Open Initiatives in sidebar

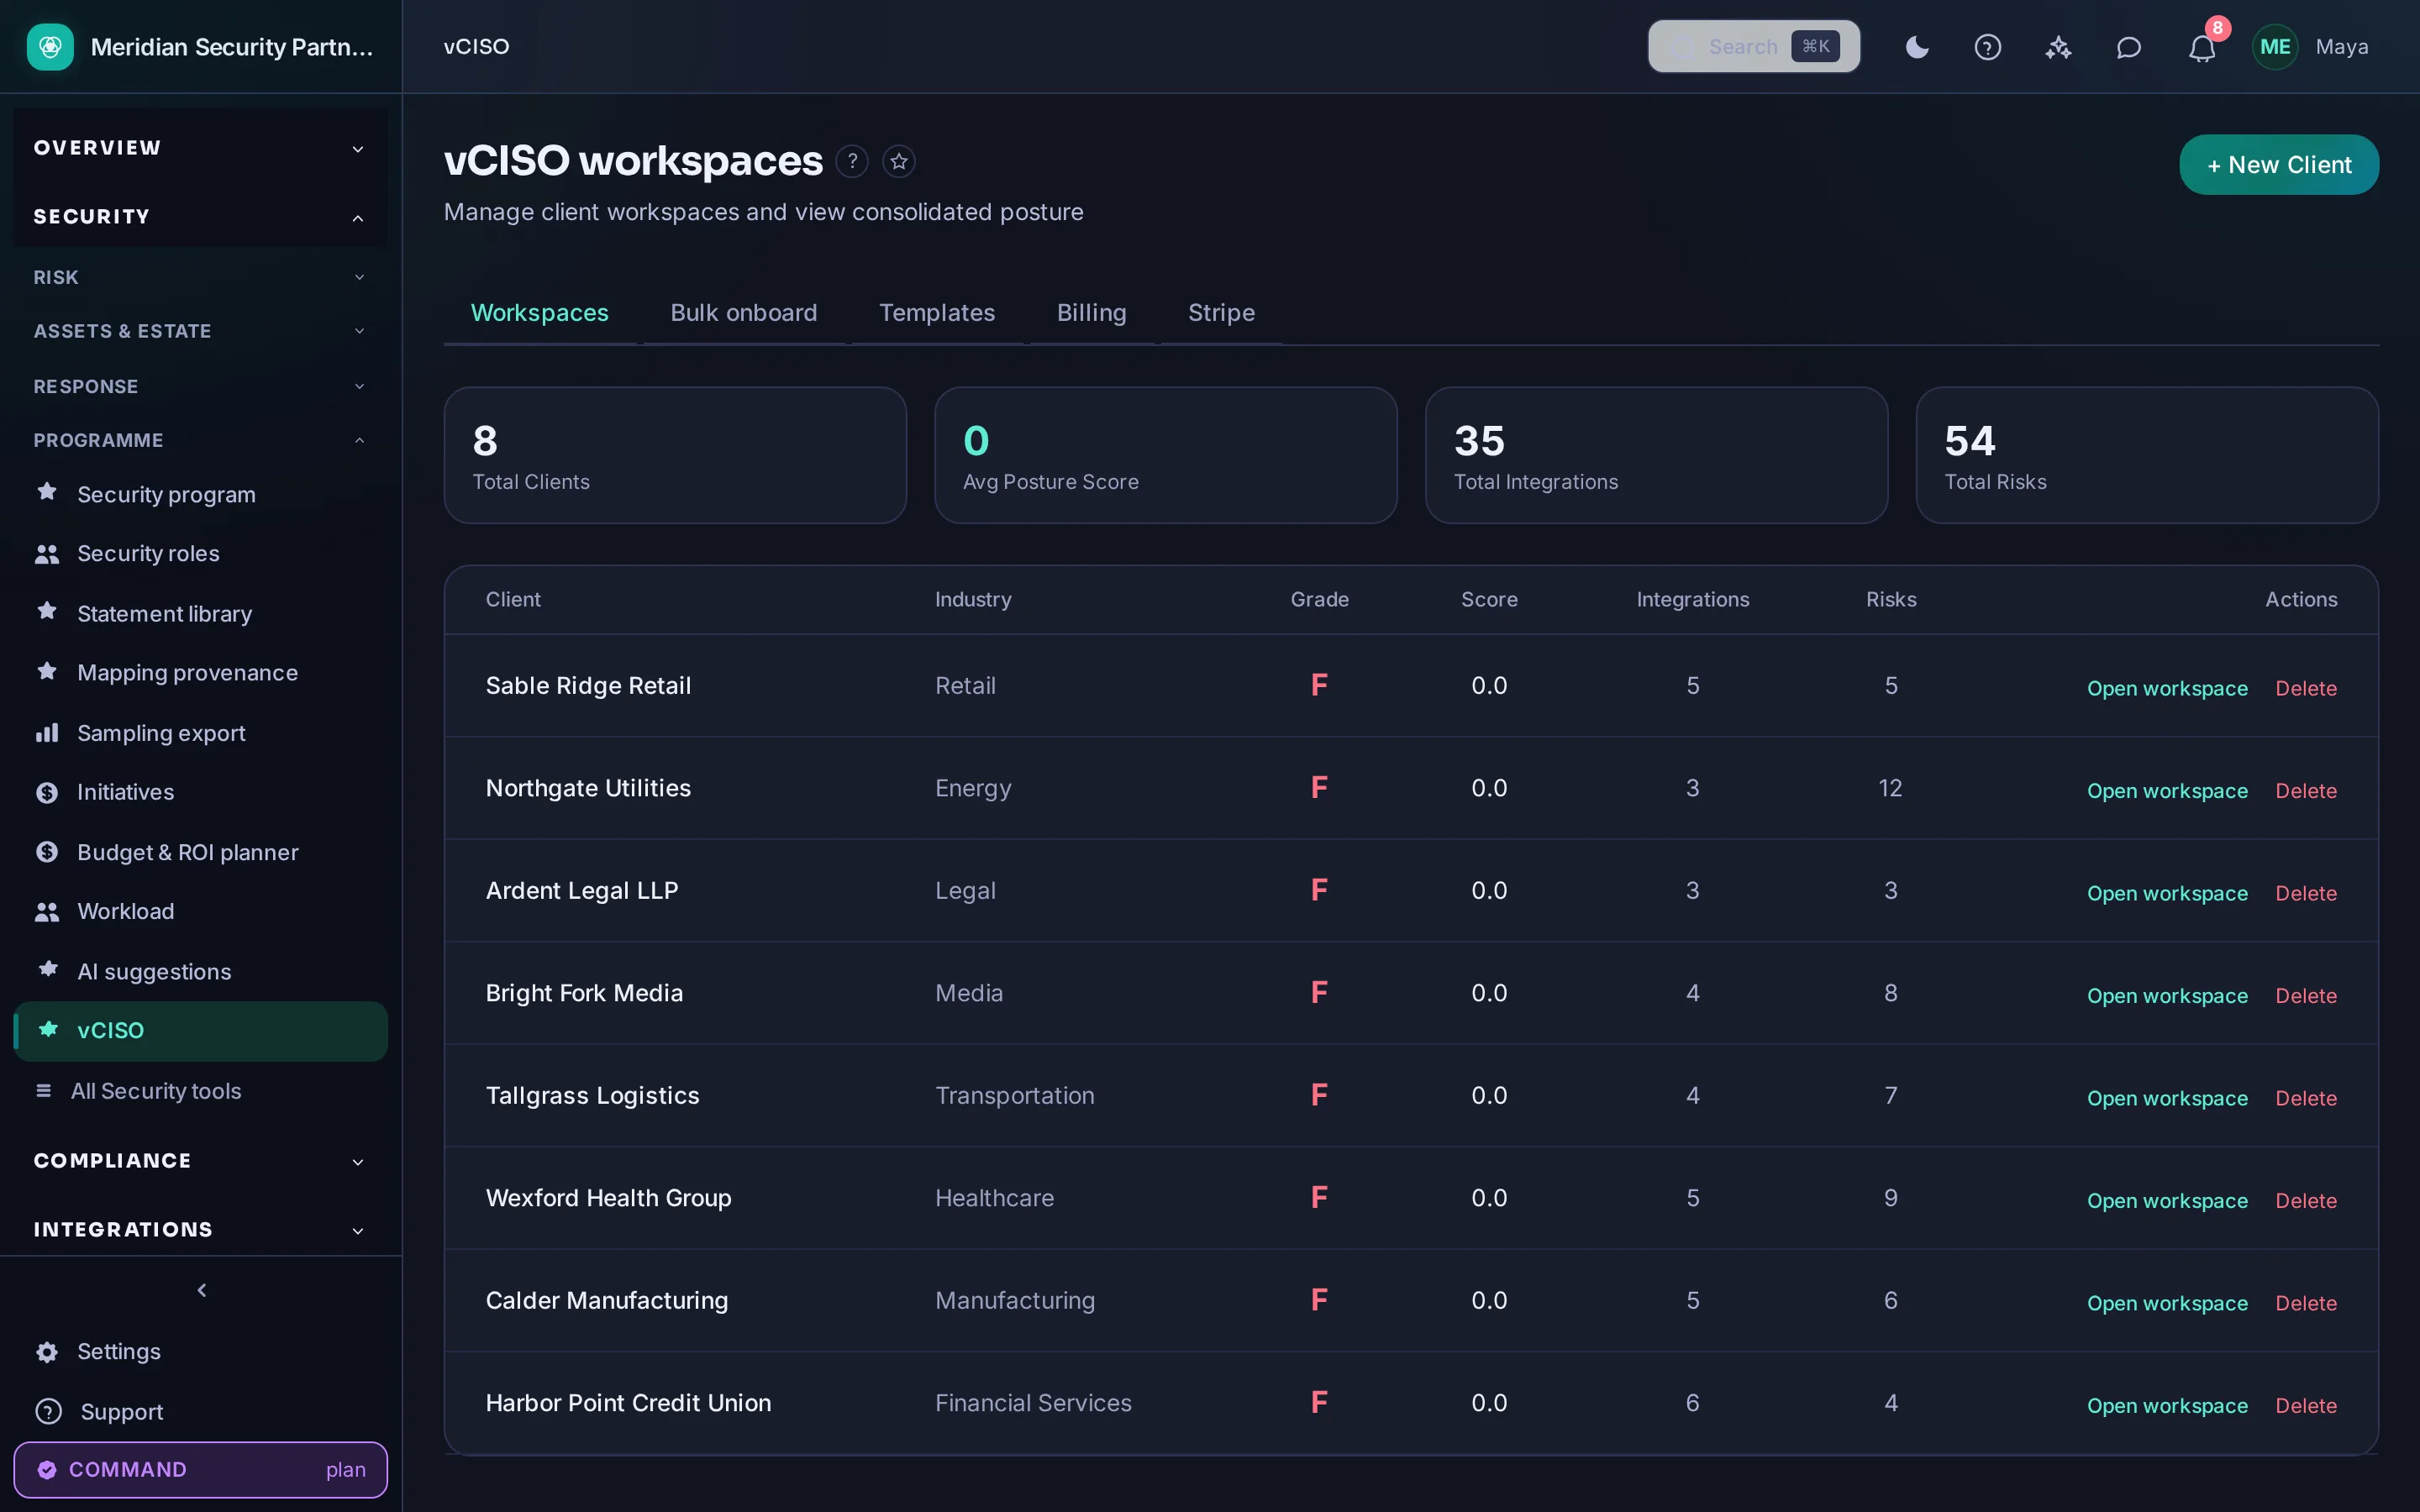pyautogui.click(x=200, y=792)
